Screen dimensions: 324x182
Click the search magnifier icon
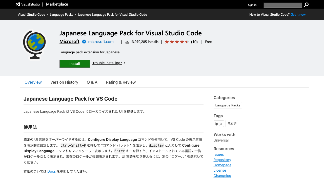[306, 5]
